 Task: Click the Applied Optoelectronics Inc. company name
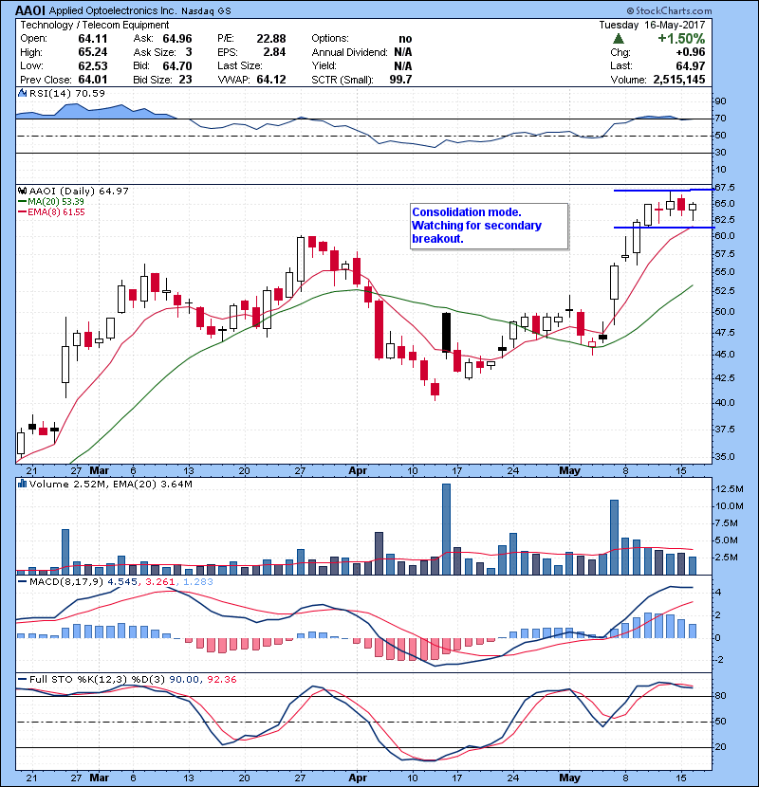[113, 11]
